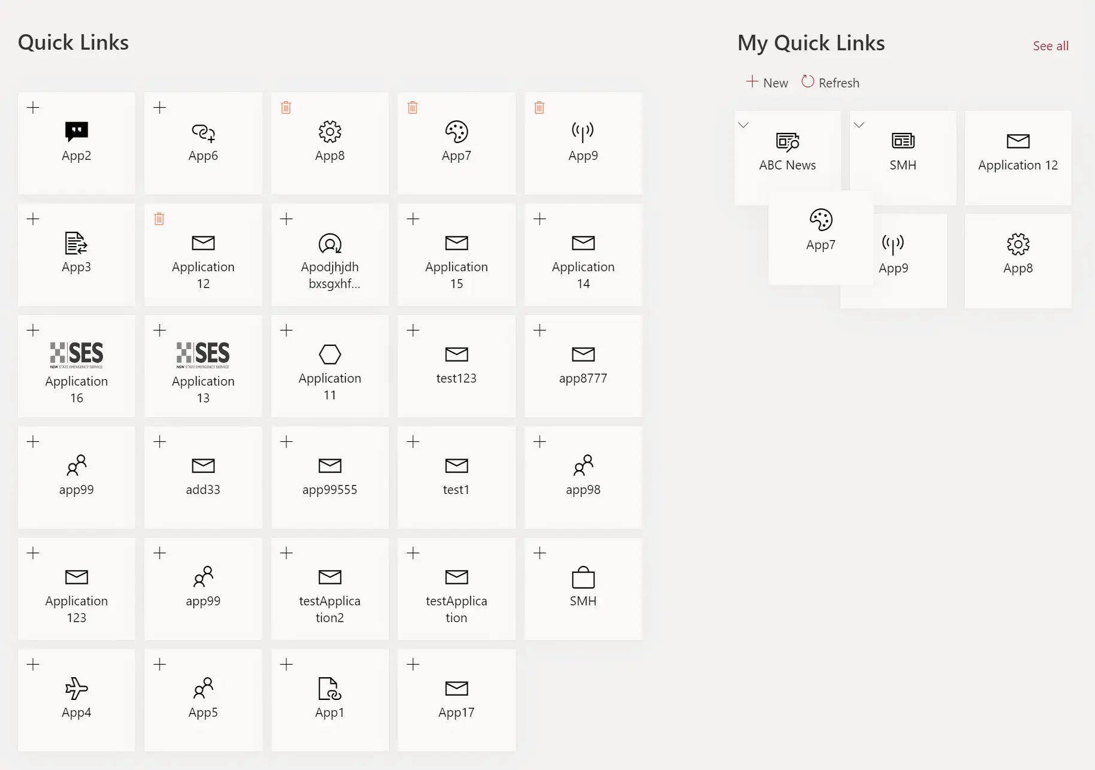Viewport: 1095px width, 770px height.
Task: Expand the ABC News tile chevron
Action: coord(743,125)
